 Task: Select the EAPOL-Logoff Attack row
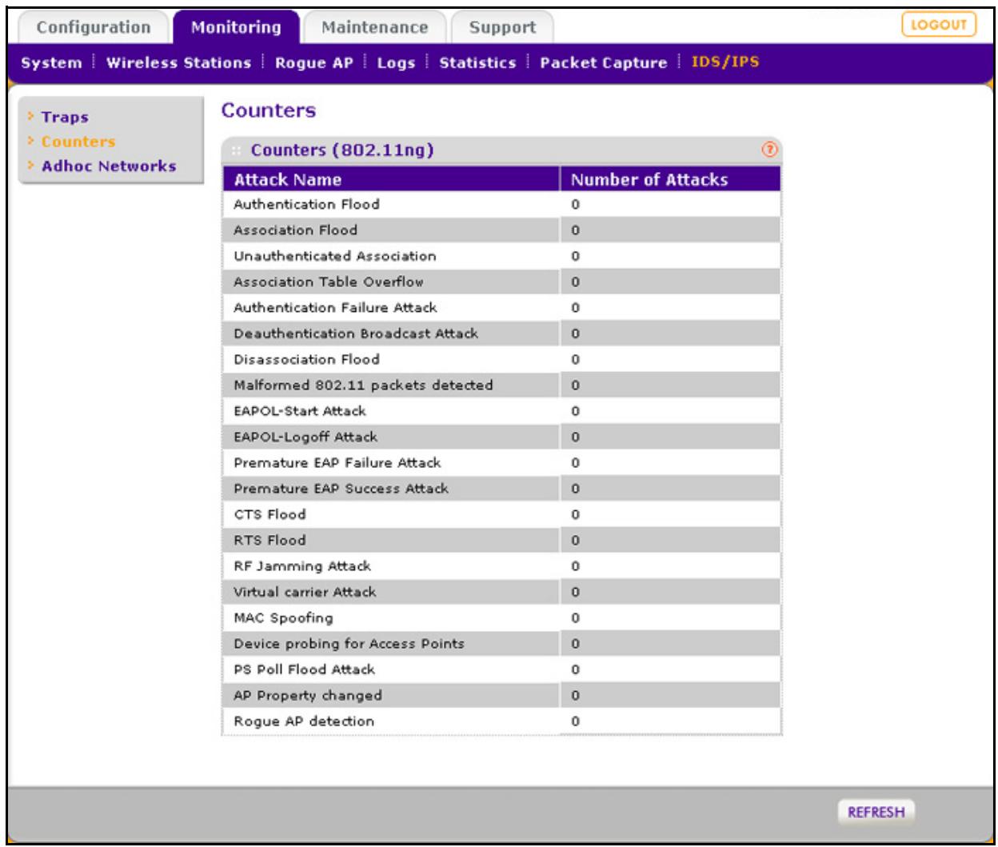(502, 437)
